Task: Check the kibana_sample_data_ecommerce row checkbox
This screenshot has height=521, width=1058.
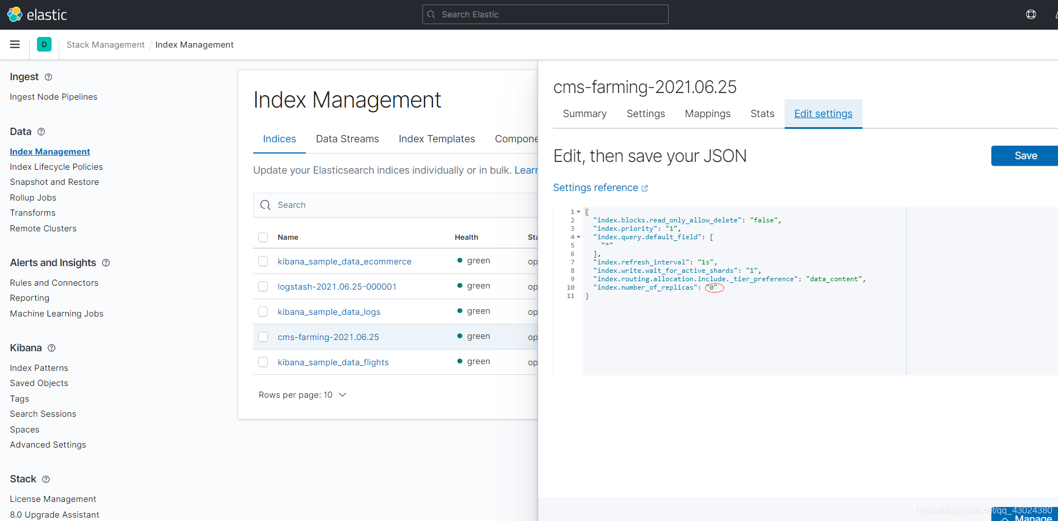Action: click(x=263, y=261)
